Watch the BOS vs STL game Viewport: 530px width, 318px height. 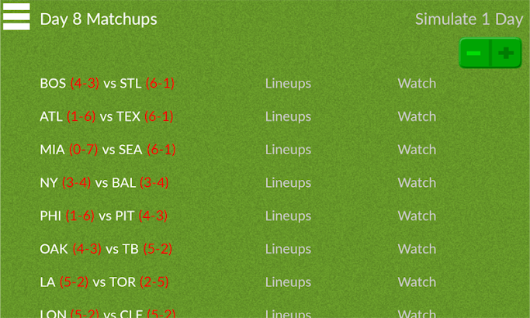(417, 84)
